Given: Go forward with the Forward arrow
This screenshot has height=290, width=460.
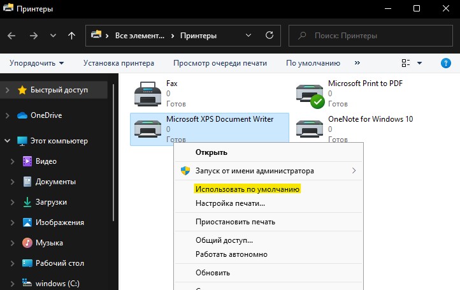Looking at the screenshot, I should click(34, 36).
